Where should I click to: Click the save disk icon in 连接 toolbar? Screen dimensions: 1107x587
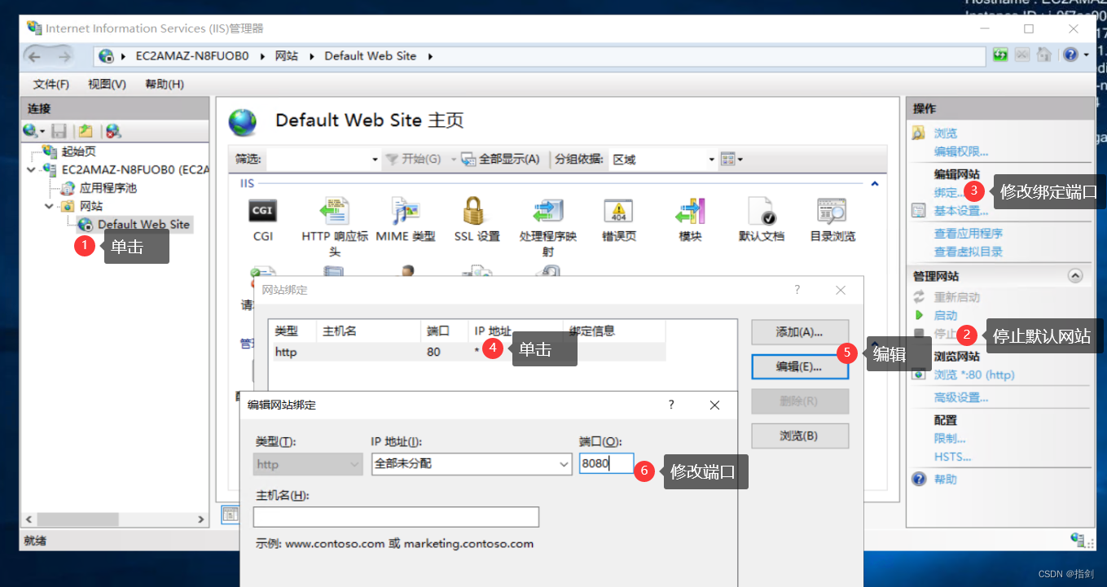[59, 130]
